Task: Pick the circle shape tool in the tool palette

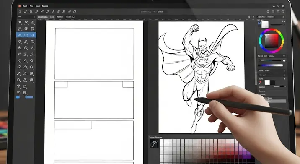Action: (18, 80)
